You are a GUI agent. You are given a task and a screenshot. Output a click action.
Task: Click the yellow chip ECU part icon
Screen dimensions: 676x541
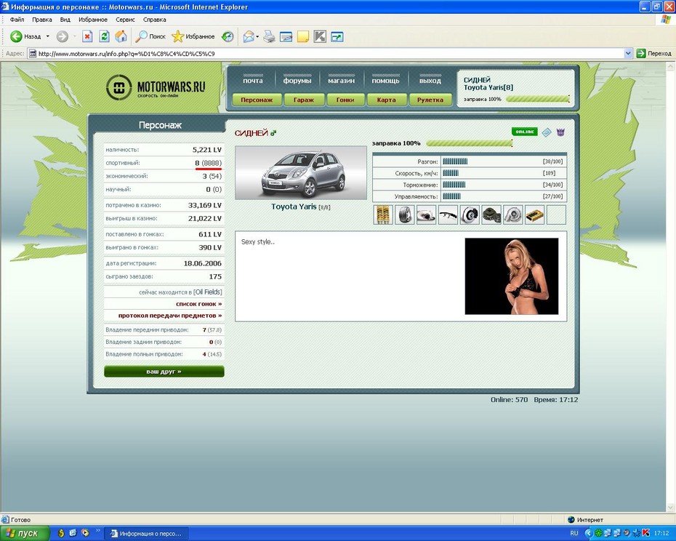pyautogui.click(x=534, y=215)
